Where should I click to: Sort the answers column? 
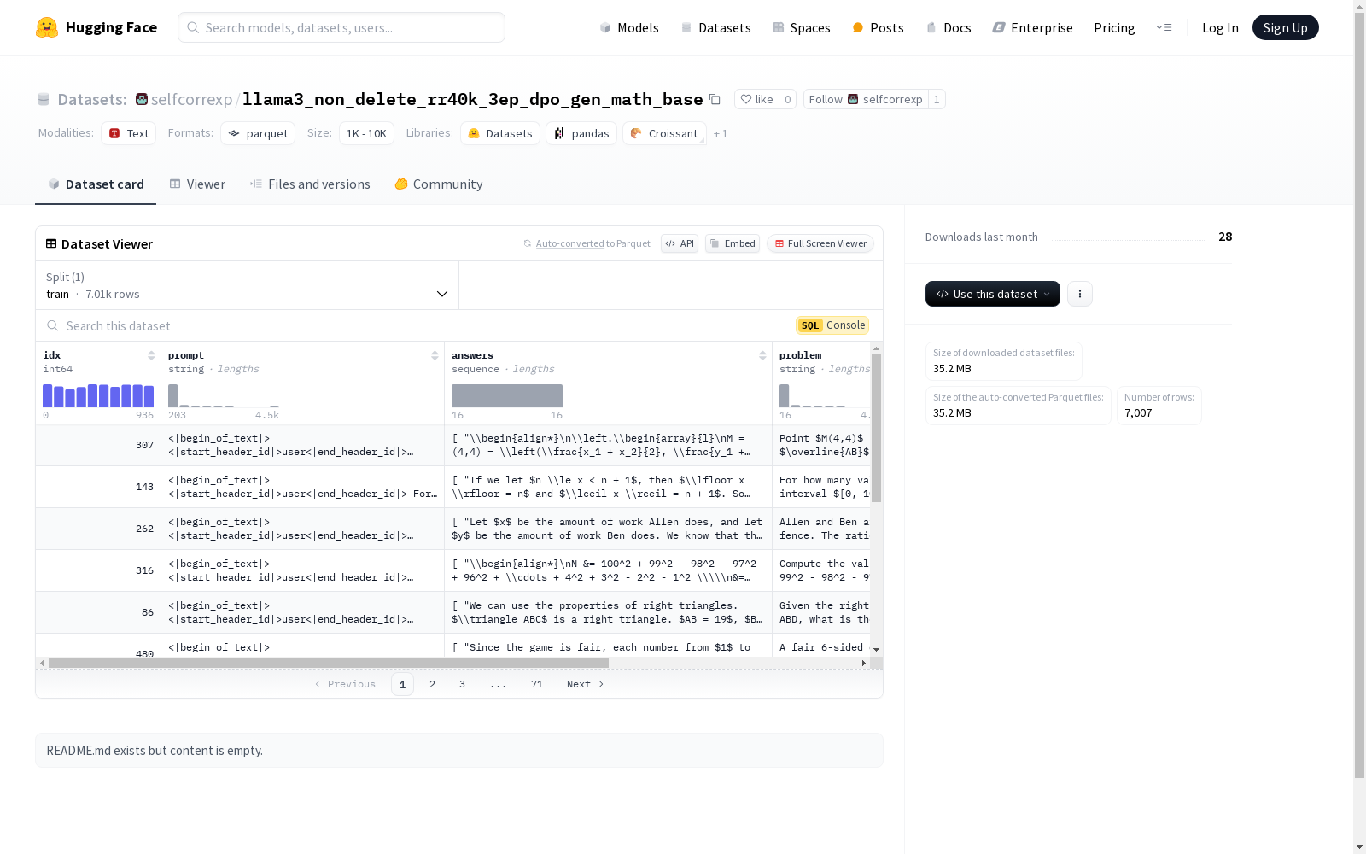click(762, 355)
